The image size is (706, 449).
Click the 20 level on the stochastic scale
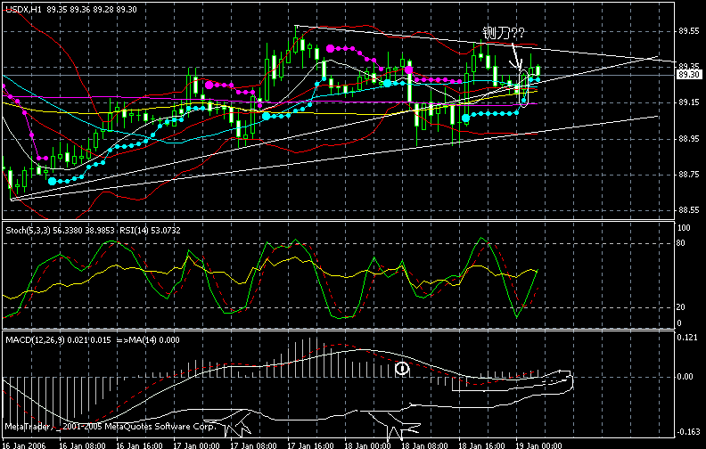pos(681,307)
